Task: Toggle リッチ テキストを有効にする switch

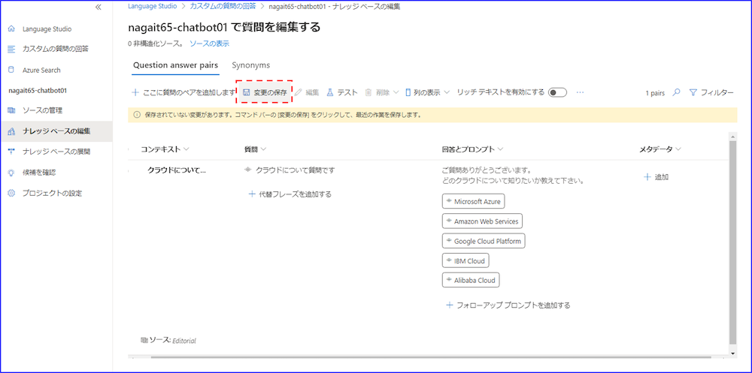Action: click(x=556, y=92)
